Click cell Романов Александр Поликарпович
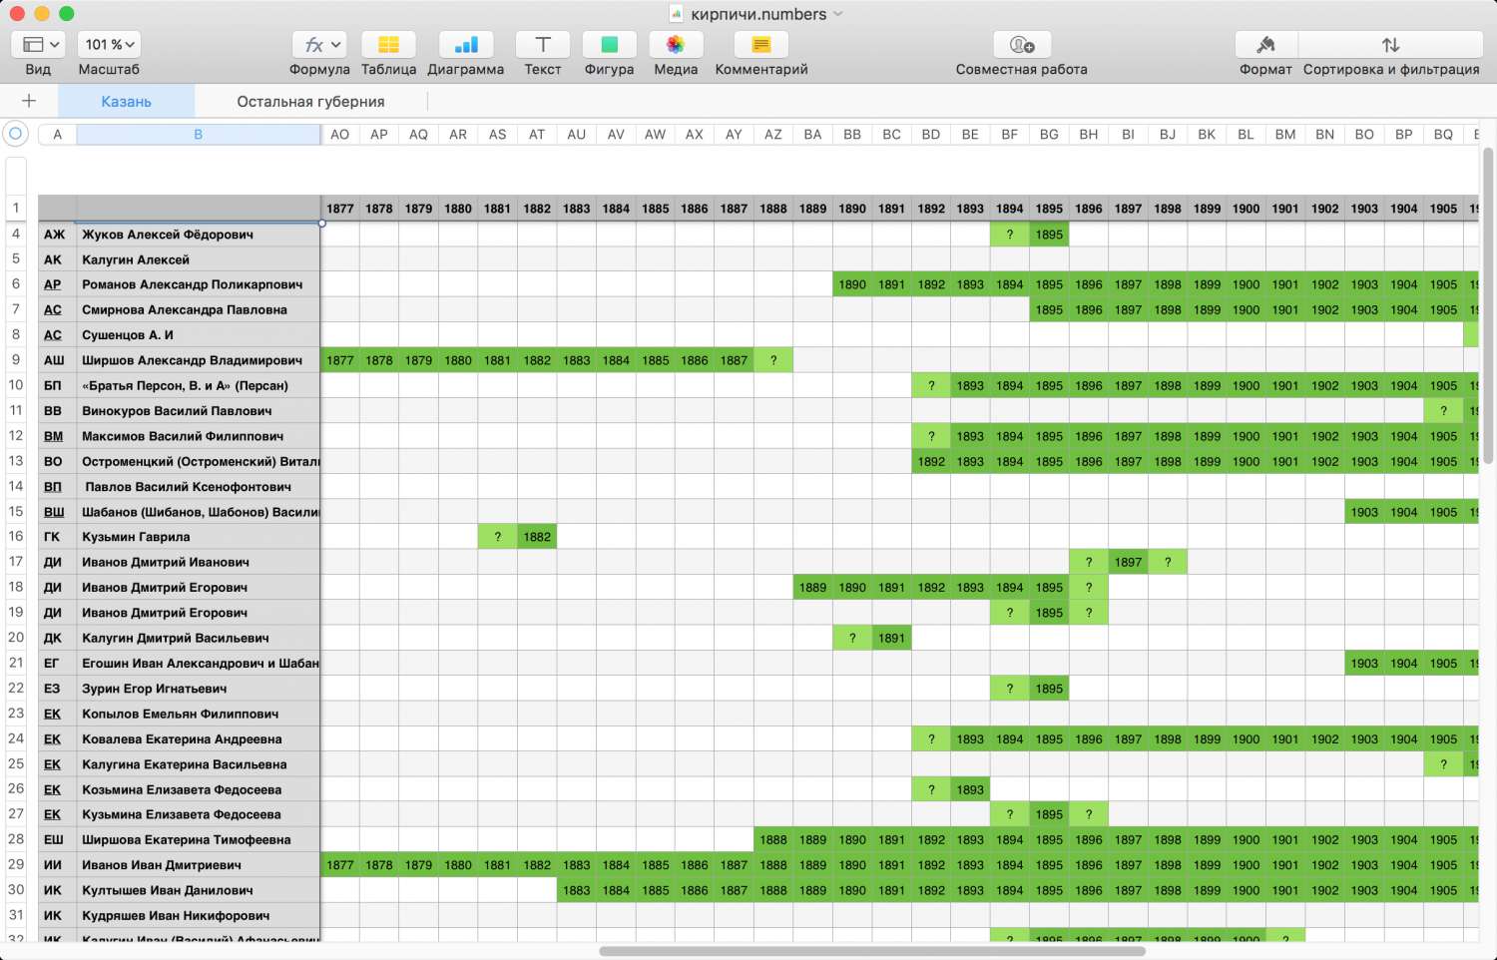 pos(199,284)
